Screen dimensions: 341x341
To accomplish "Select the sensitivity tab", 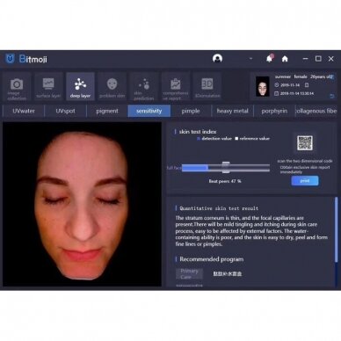I will coord(149,111).
